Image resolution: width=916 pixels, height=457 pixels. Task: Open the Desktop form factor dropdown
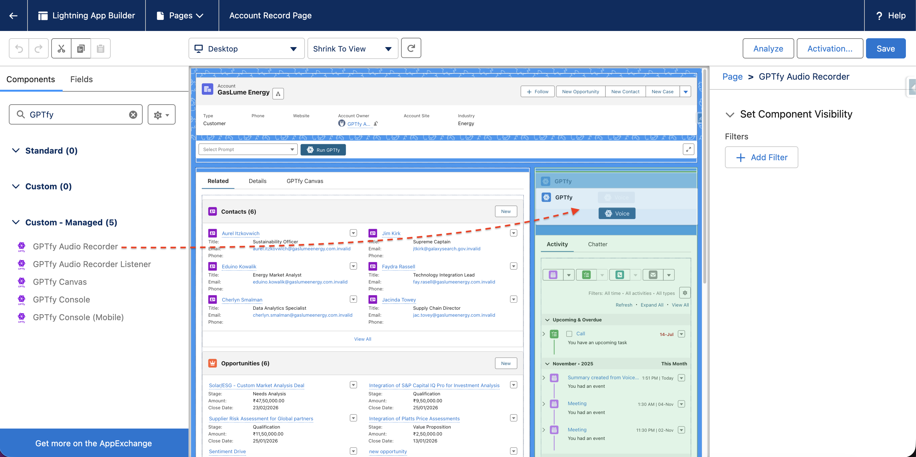(246, 48)
